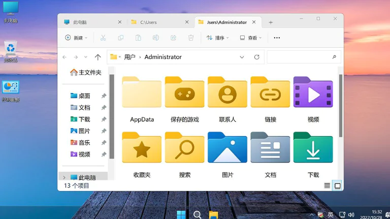The width and height of the screenshot is (390, 219).
Task: Select 回收站 desktop icon
Action: click(x=11, y=52)
